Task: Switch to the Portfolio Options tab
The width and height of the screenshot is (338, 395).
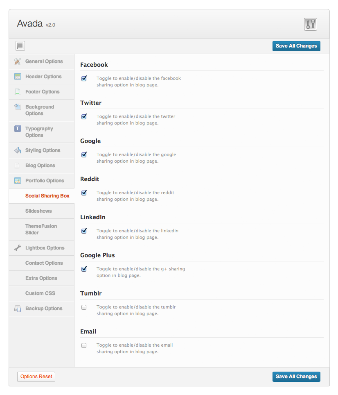Action: 44,181
